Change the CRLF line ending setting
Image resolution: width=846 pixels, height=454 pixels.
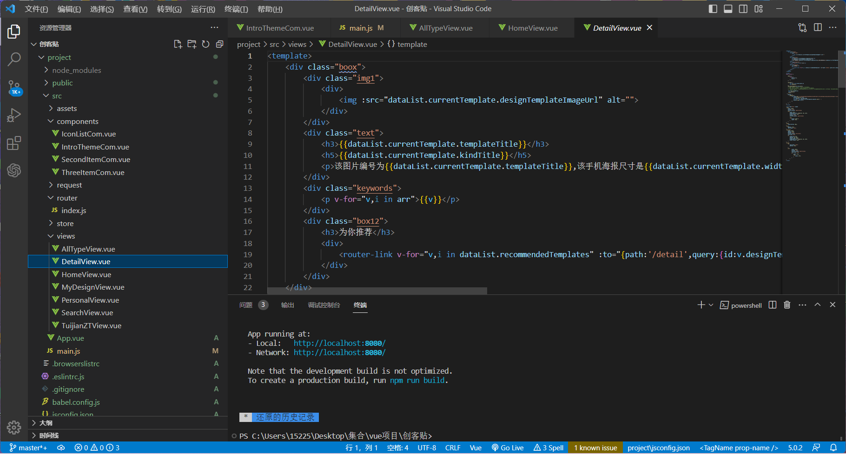tap(453, 448)
